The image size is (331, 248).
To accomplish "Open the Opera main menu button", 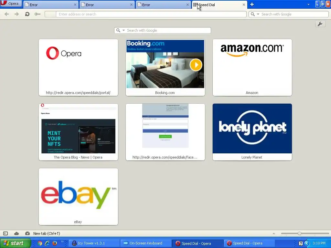I will pyautogui.click(x=11, y=4).
